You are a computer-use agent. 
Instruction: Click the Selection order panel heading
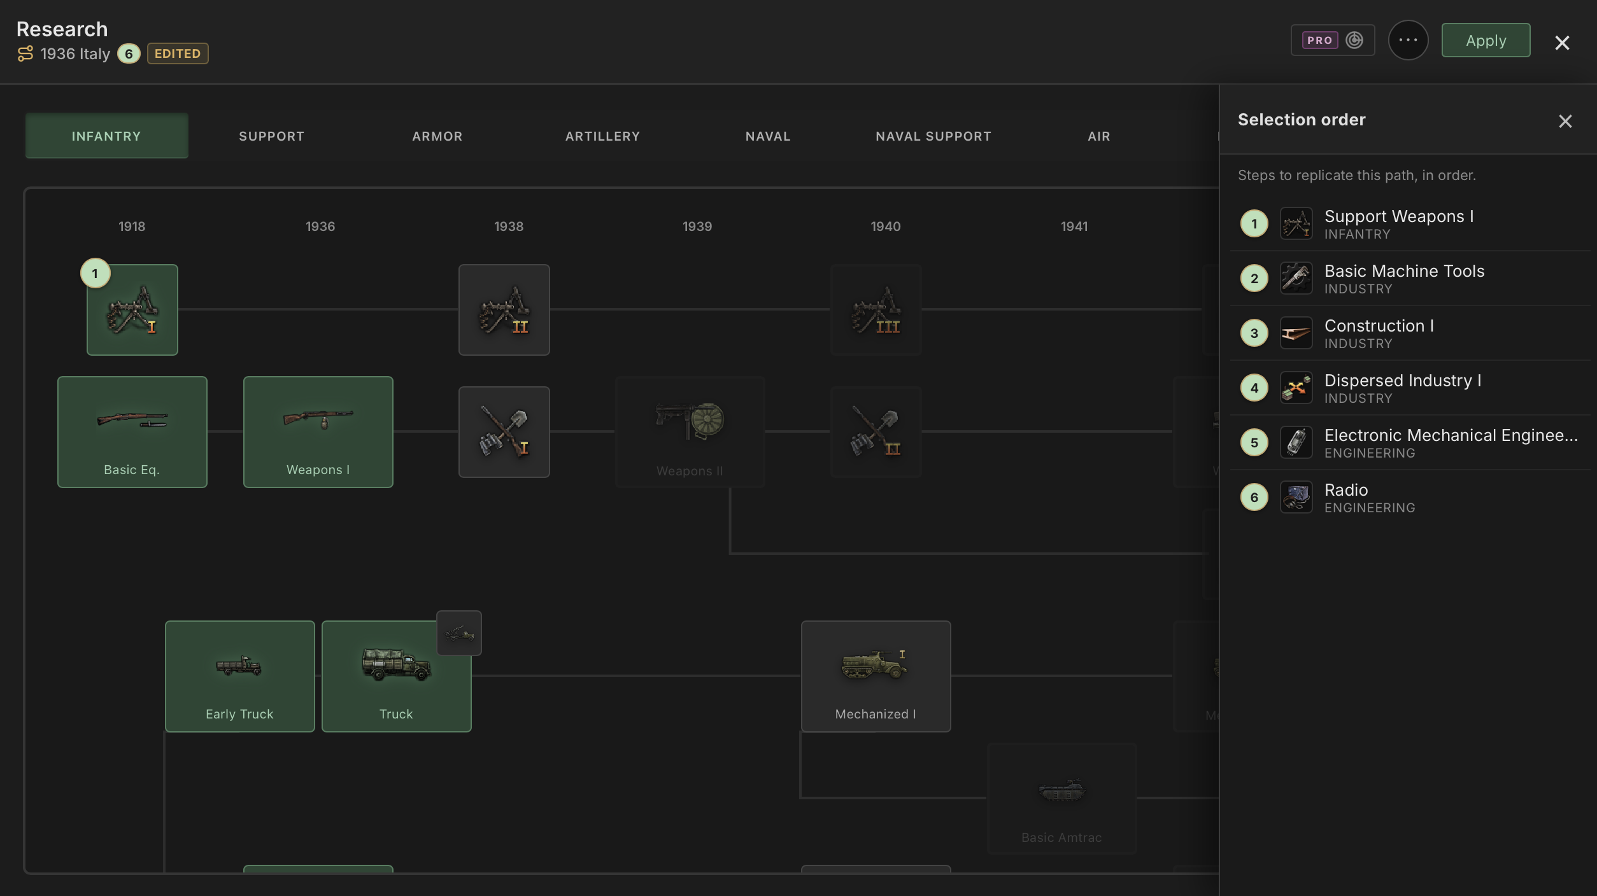pyautogui.click(x=1302, y=120)
